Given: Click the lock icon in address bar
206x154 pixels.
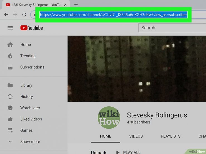Looking at the screenshot, I should point(35,14).
